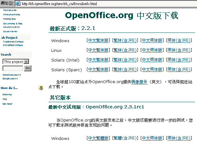
Task: Click the address bar URL field
Action: pyautogui.click(x=106, y=3)
